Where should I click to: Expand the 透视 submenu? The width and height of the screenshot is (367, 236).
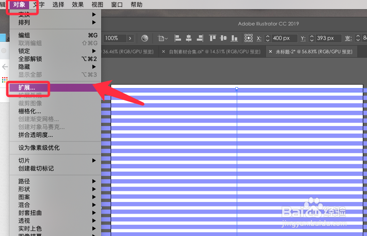[55, 221]
